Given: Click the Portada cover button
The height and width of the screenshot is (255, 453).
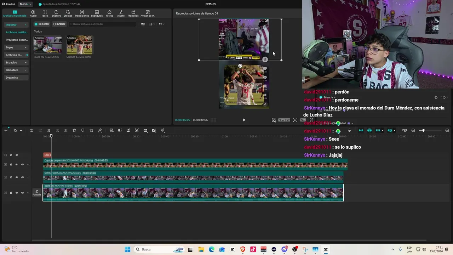Looking at the screenshot, I should (x=37, y=193).
